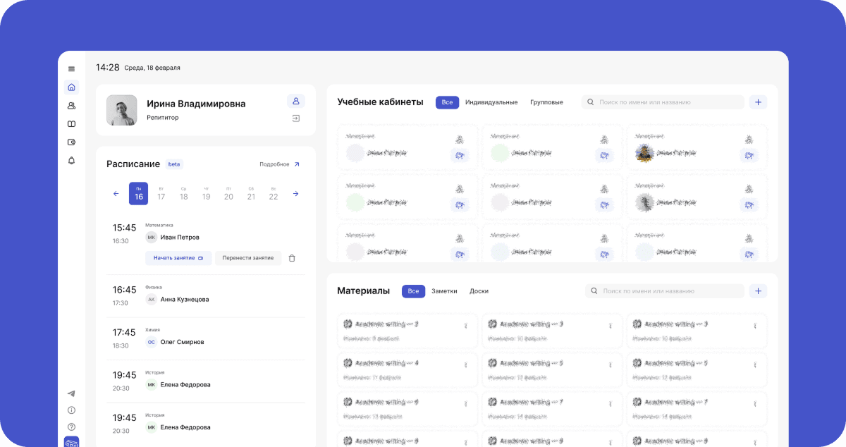The height and width of the screenshot is (447, 846).
Task: Open the Home section in the sidebar
Action: pyautogui.click(x=70, y=87)
